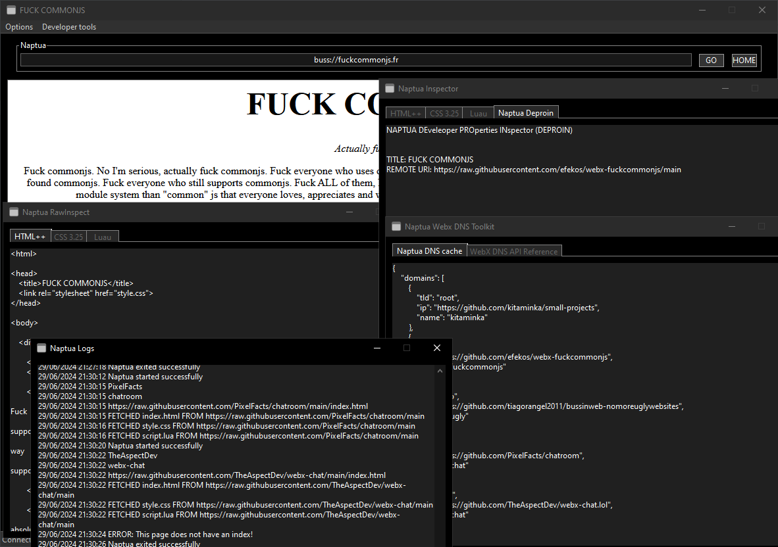Select HTML++ tab in Naptua RawInspect
Viewport: 778px width, 547px height.
tap(30, 236)
